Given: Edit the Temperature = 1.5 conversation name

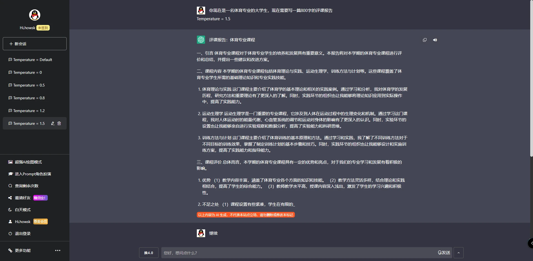Looking at the screenshot, I should (52, 123).
